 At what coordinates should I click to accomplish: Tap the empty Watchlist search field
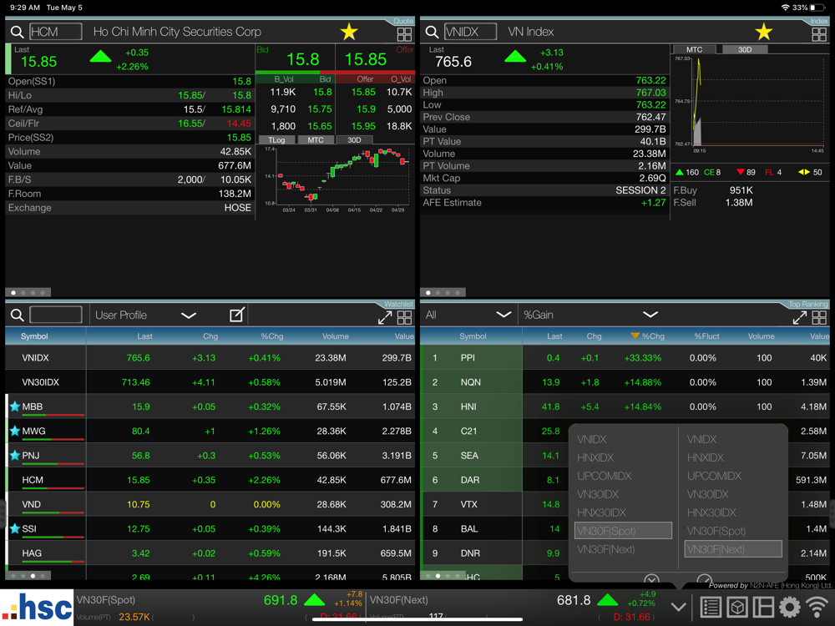tap(55, 316)
